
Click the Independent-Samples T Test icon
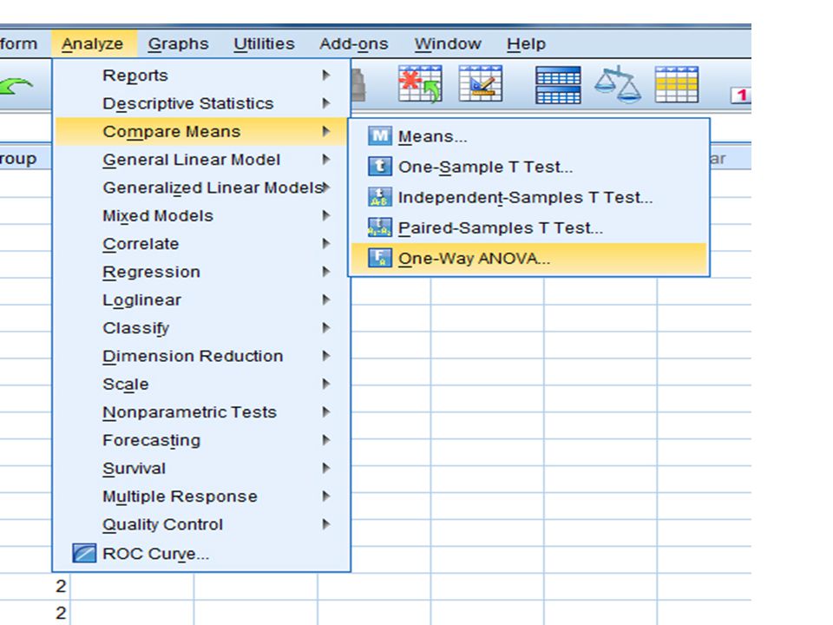[380, 197]
